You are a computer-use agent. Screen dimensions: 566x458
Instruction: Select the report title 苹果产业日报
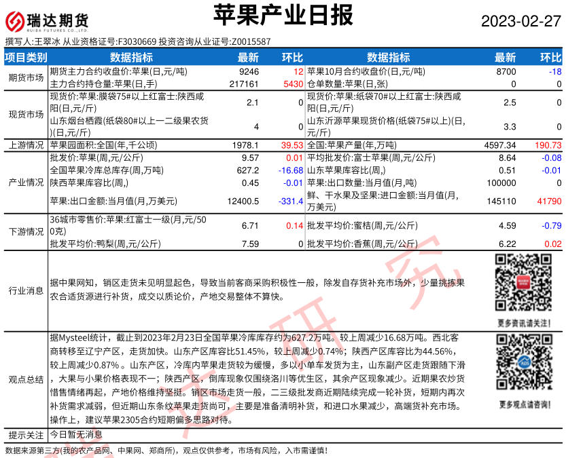283,15
